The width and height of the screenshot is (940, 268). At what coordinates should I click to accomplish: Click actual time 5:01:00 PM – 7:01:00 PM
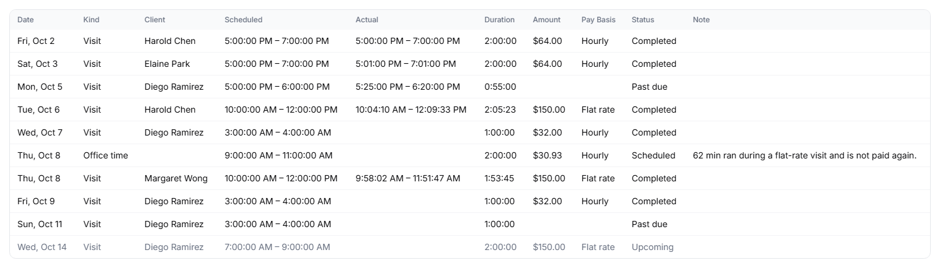click(x=406, y=64)
